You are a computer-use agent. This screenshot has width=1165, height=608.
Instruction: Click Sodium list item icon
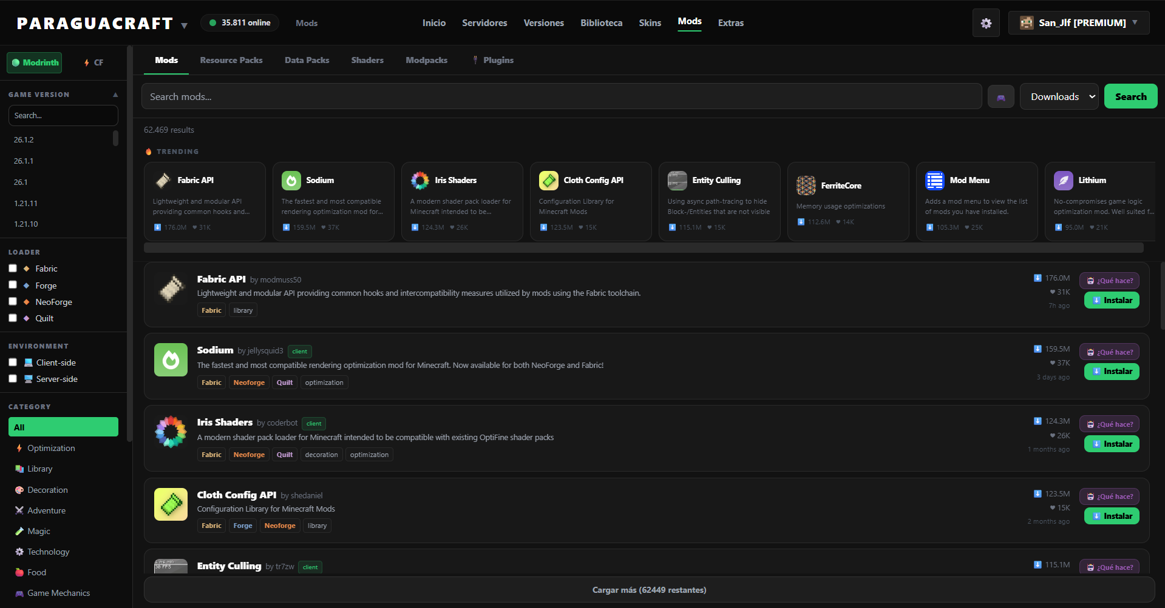pyautogui.click(x=171, y=360)
